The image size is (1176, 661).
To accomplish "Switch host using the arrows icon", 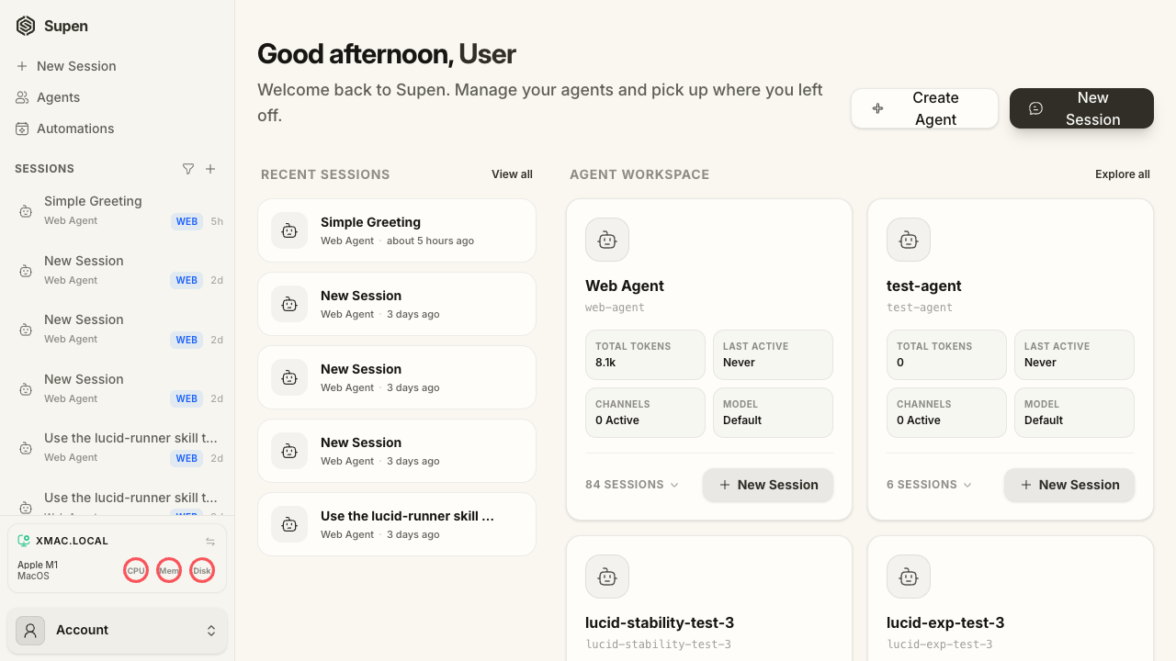I will (210, 542).
